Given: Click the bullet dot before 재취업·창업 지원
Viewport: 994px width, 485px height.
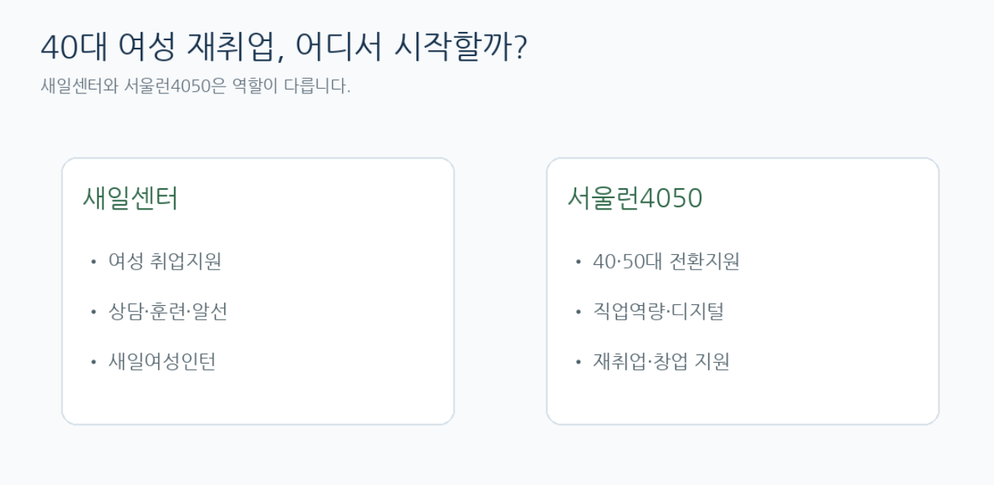Looking at the screenshot, I should [x=578, y=362].
